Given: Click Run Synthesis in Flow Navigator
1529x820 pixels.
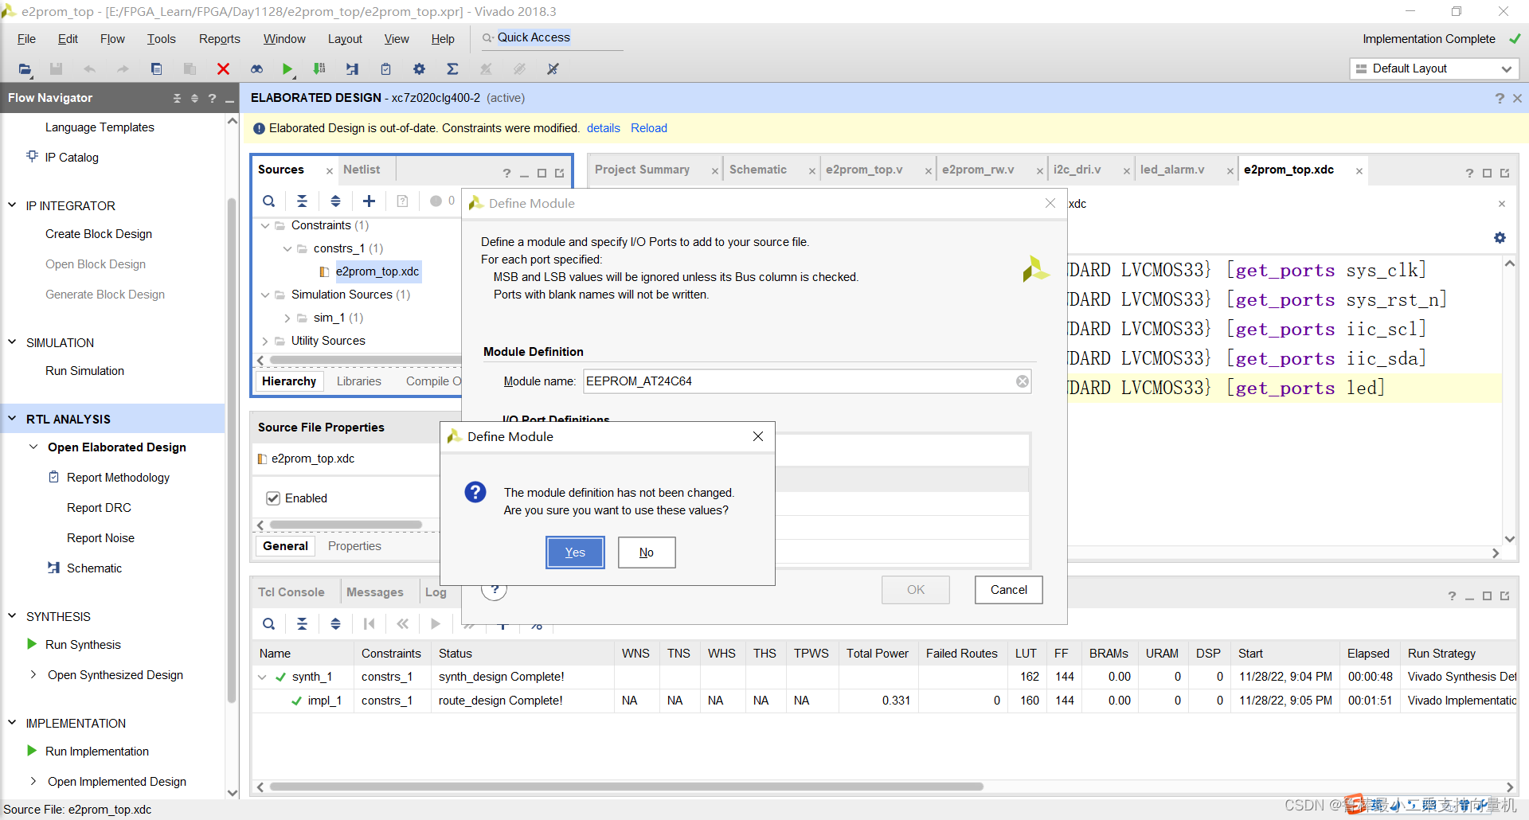Looking at the screenshot, I should point(83,645).
